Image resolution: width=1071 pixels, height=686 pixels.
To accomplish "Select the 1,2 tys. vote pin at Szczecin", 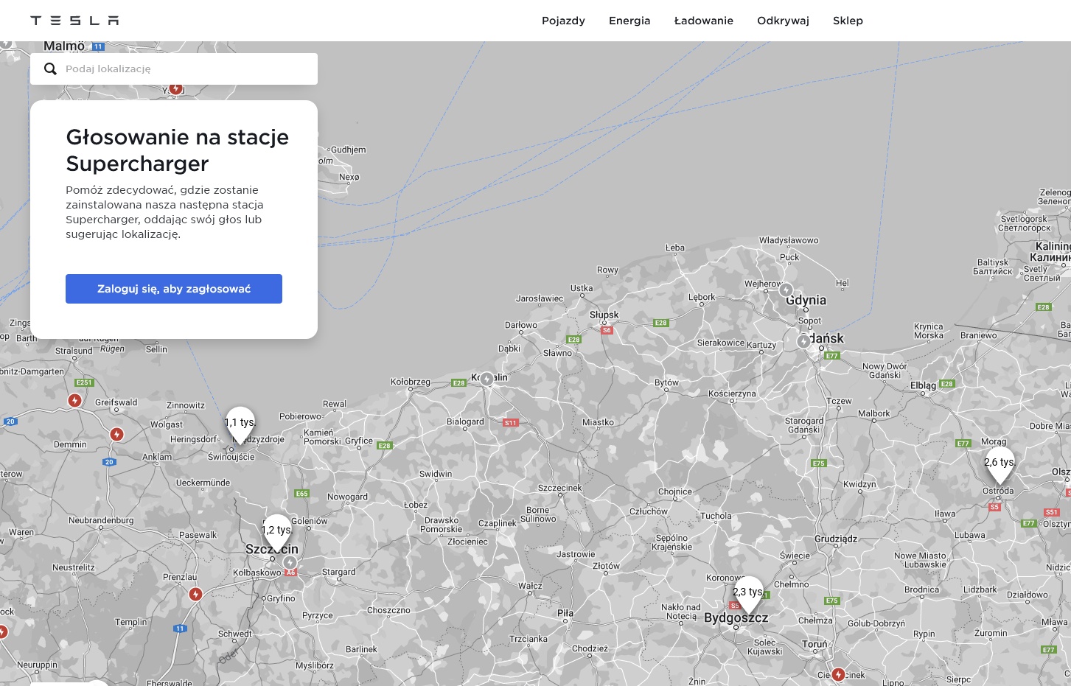I will pos(277,533).
